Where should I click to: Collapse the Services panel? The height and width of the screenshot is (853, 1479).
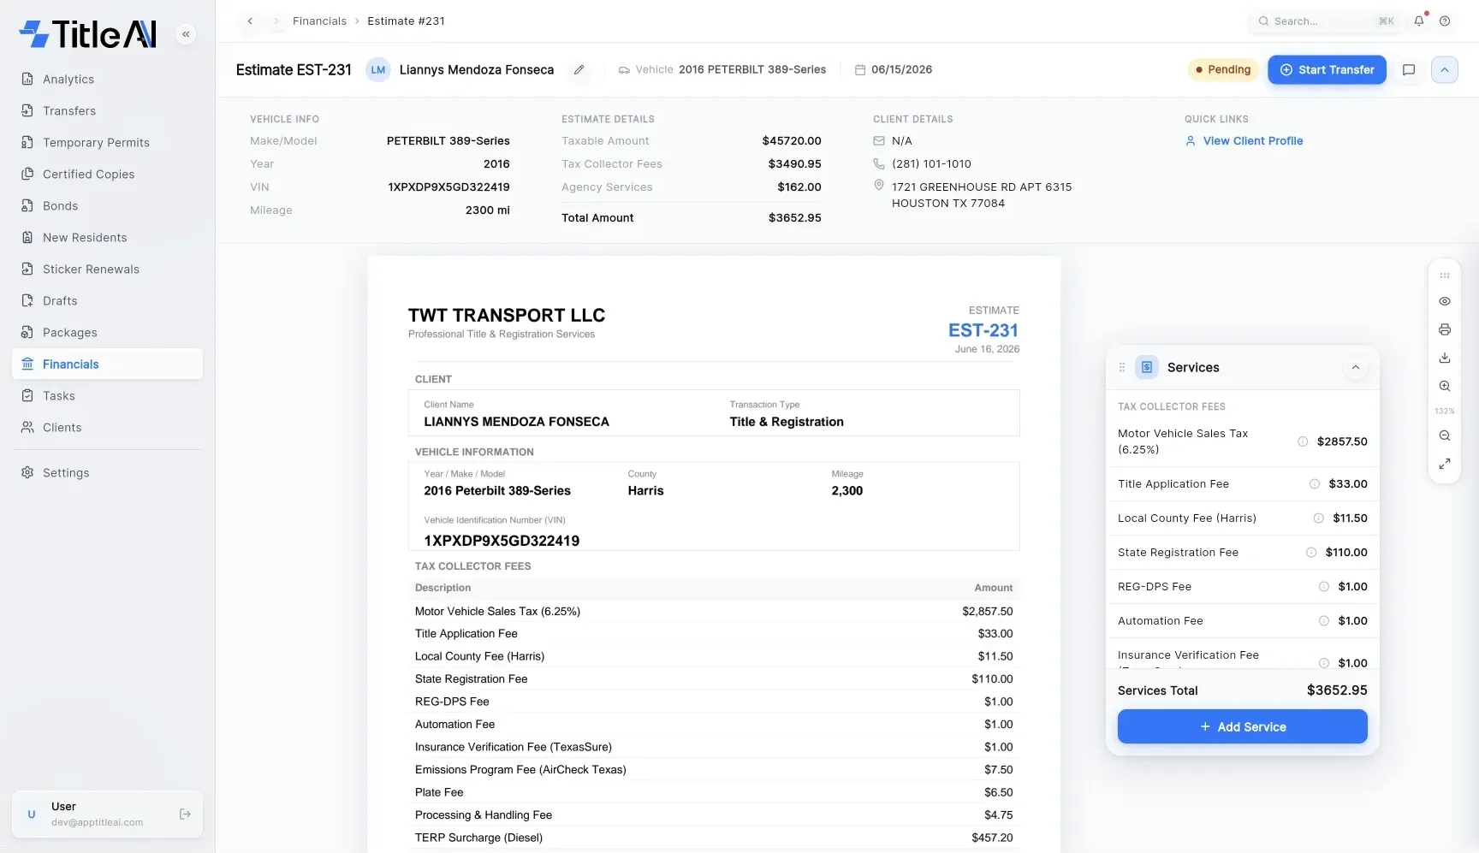pos(1356,368)
